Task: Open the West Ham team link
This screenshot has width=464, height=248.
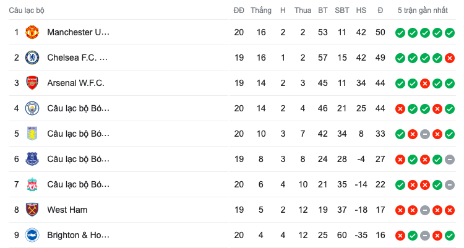Action: pyautogui.click(x=67, y=210)
